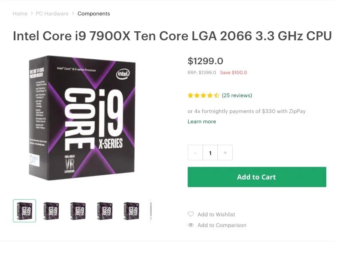
Task: Select the first product thumbnail
Action: point(24,210)
